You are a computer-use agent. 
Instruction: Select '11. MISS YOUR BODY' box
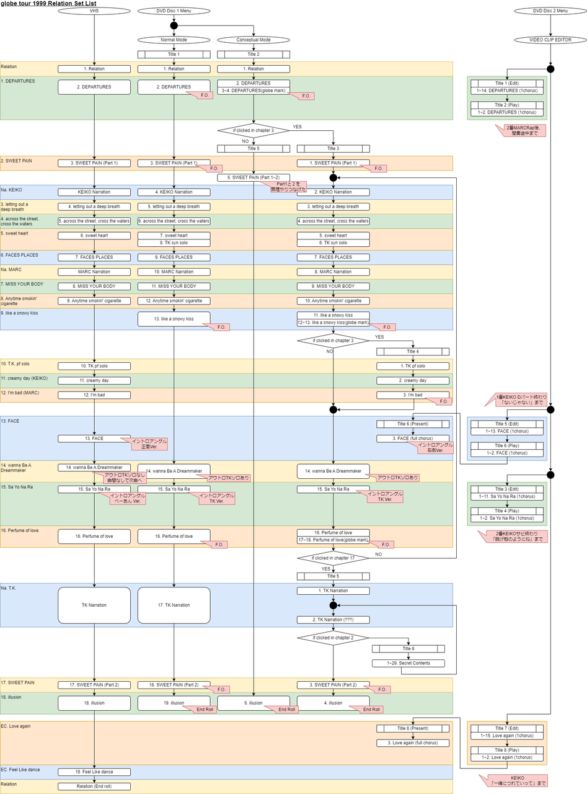(174, 287)
